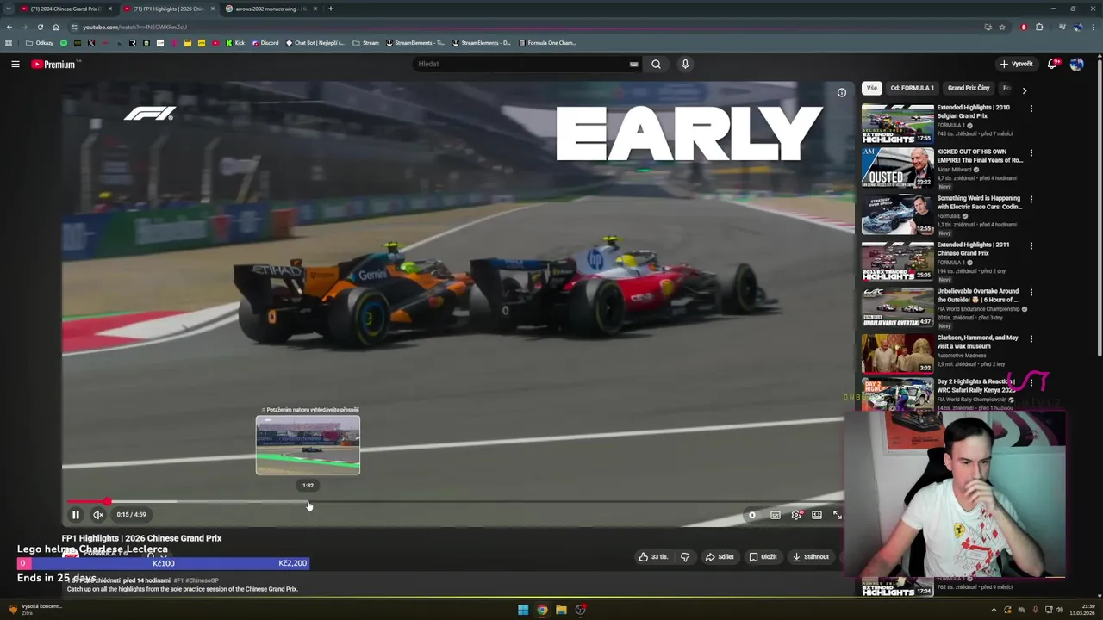
Task: Click the seek preview thumbnail at 1:32
Action: [308, 445]
